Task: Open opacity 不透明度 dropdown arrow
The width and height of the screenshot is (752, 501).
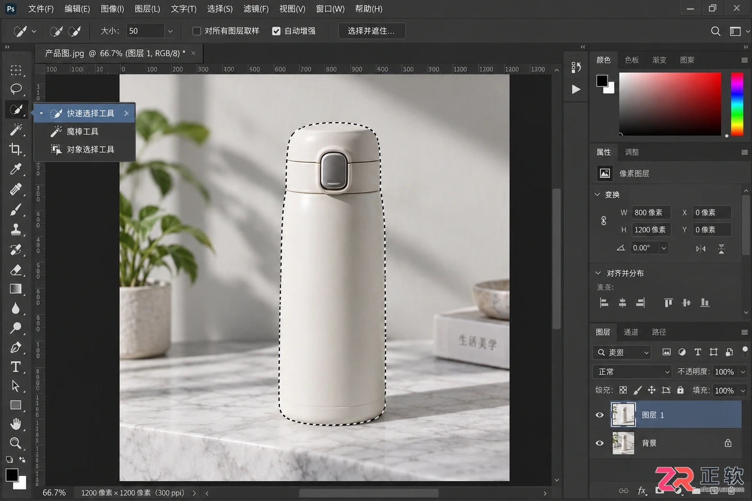Action: pos(743,372)
